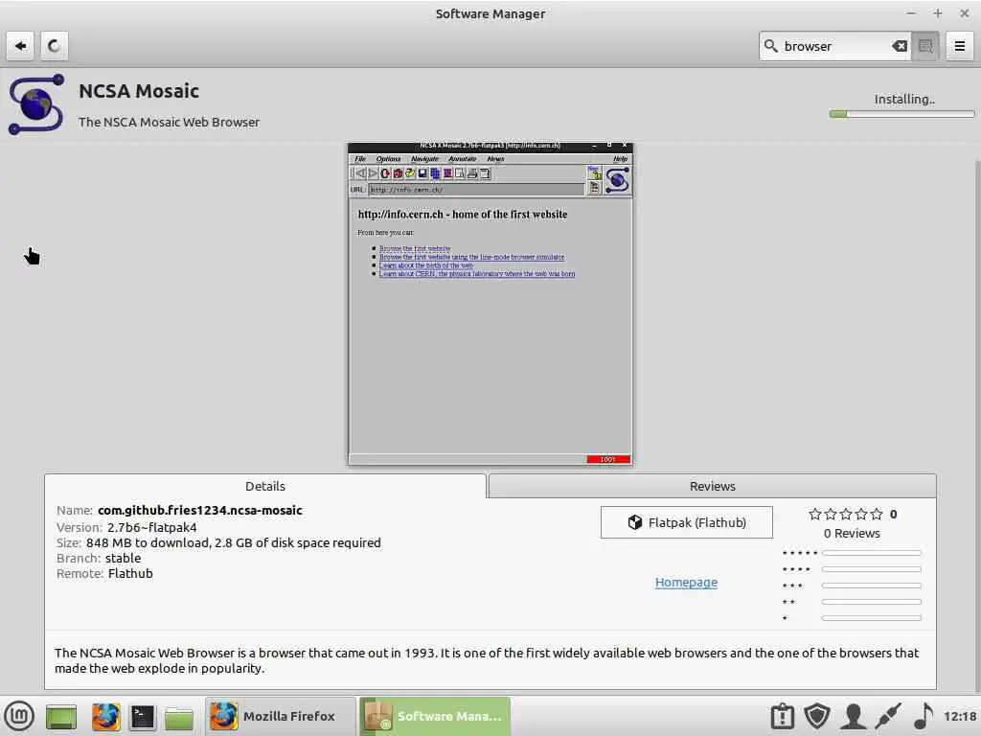Click the three-star rating bar
Screen dimensions: 981x736
872,586
